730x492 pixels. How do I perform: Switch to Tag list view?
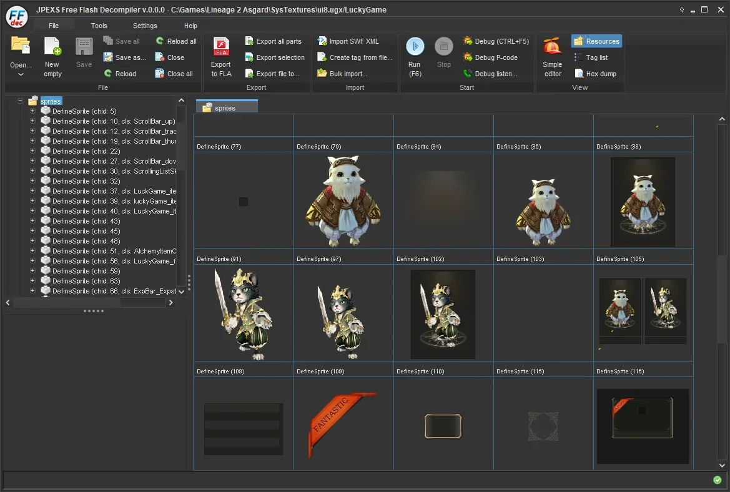point(591,57)
